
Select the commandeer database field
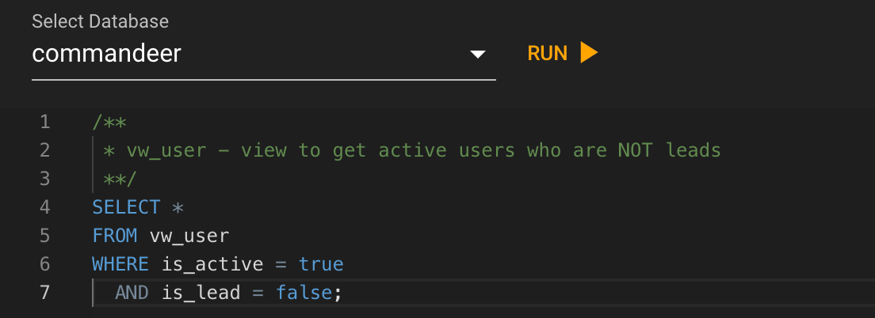[263, 55]
